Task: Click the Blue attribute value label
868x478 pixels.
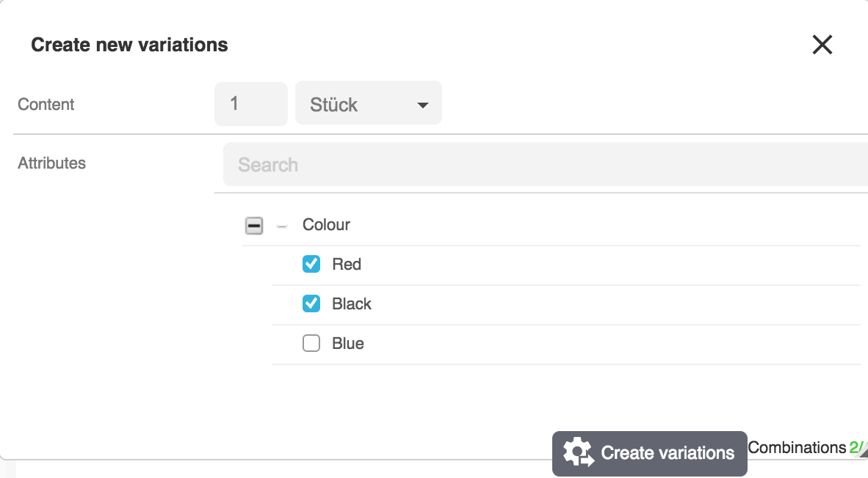Action: click(348, 343)
